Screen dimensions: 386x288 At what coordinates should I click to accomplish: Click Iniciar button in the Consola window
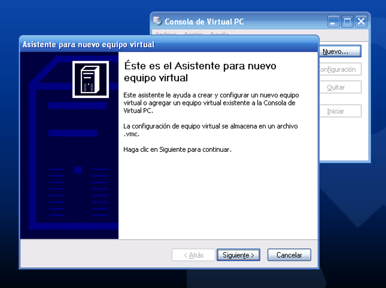click(x=340, y=111)
